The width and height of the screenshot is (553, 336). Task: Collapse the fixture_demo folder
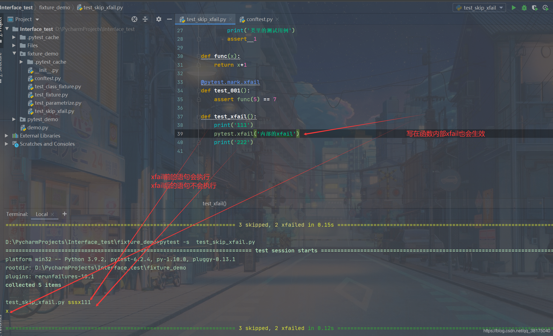[14, 53]
